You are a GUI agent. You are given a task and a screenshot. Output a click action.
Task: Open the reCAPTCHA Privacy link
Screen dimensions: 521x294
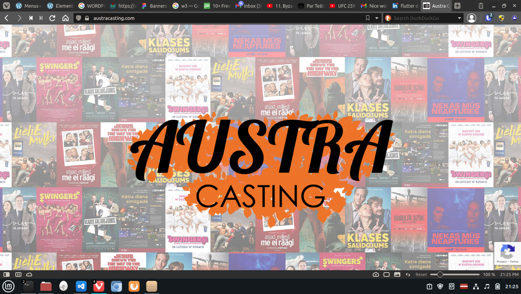[x=501, y=262]
